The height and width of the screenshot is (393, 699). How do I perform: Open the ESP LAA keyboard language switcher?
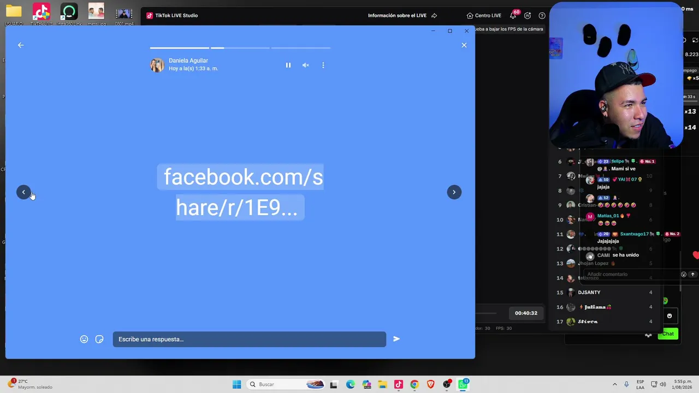(640, 384)
